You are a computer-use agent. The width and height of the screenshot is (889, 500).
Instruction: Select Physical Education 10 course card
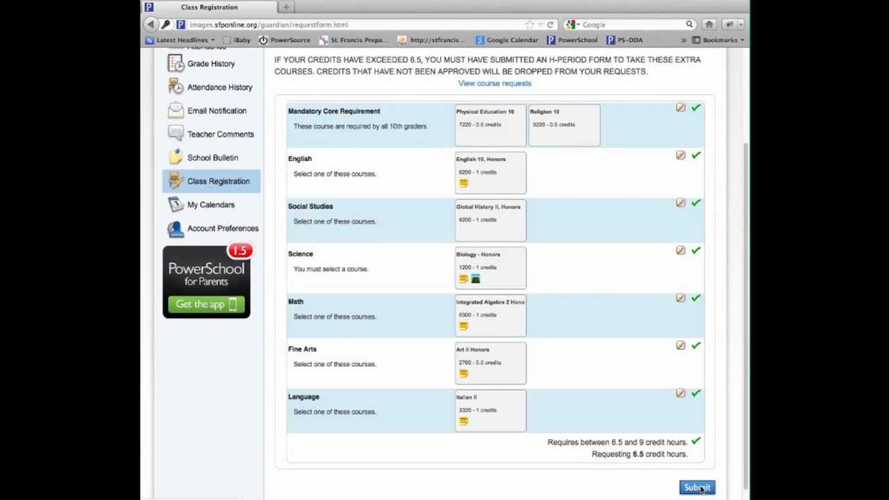click(x=490, y=125)
